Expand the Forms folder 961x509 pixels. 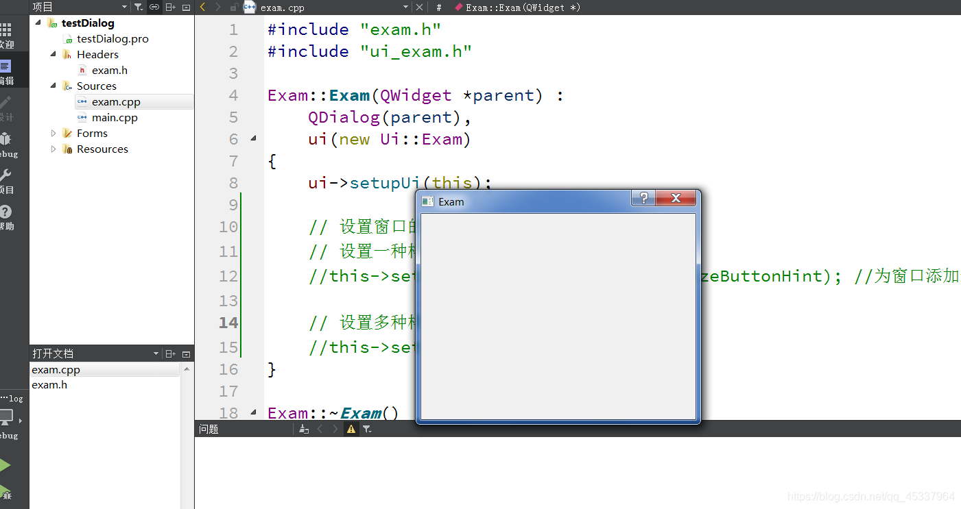tap(54, 133)
